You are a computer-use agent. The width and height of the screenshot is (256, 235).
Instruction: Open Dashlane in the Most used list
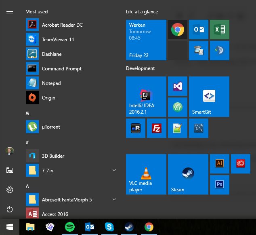click(71, 54)
